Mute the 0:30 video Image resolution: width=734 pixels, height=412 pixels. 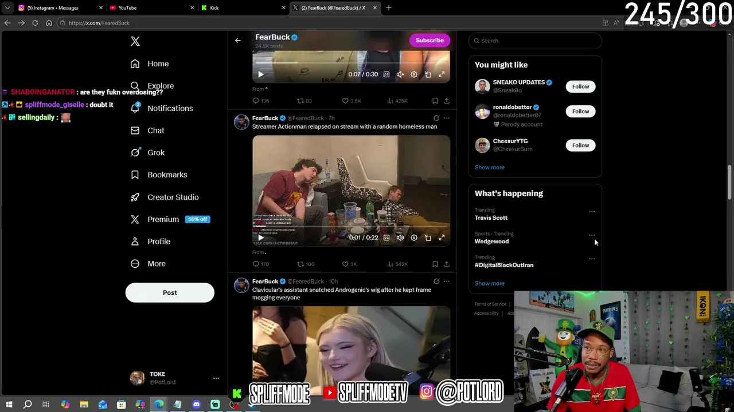pos(400,74)
